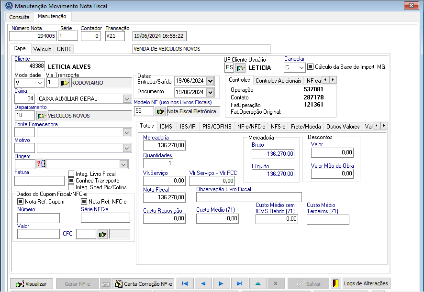Open the Entrada/Saída date picker dropdown
The height and width of the screenshot is (292, 424).
point(211,81)
